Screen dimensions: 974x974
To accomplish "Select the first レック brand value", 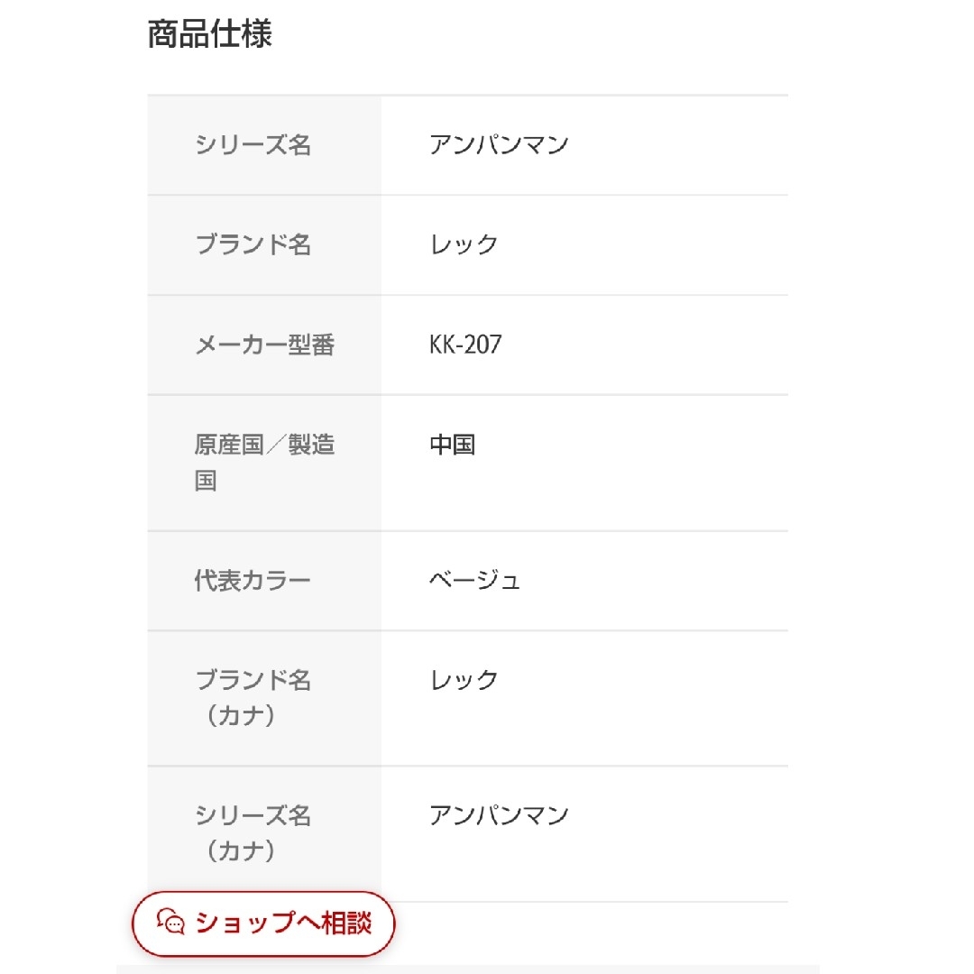I will [464, 244].
